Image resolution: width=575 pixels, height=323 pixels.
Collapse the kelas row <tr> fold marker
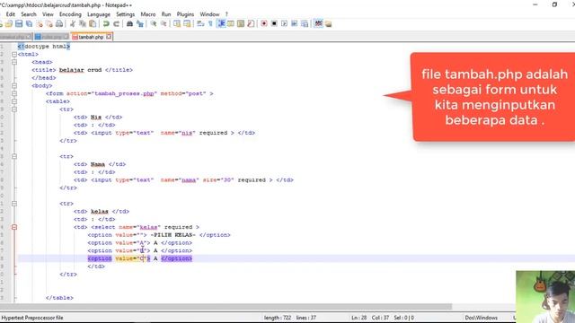tap(14, 204)
